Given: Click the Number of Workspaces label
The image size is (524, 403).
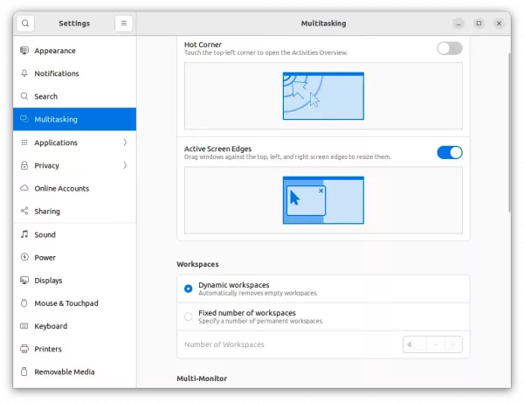Looking at the screenshot, I should pyautogui.click(x=224, y=344).
